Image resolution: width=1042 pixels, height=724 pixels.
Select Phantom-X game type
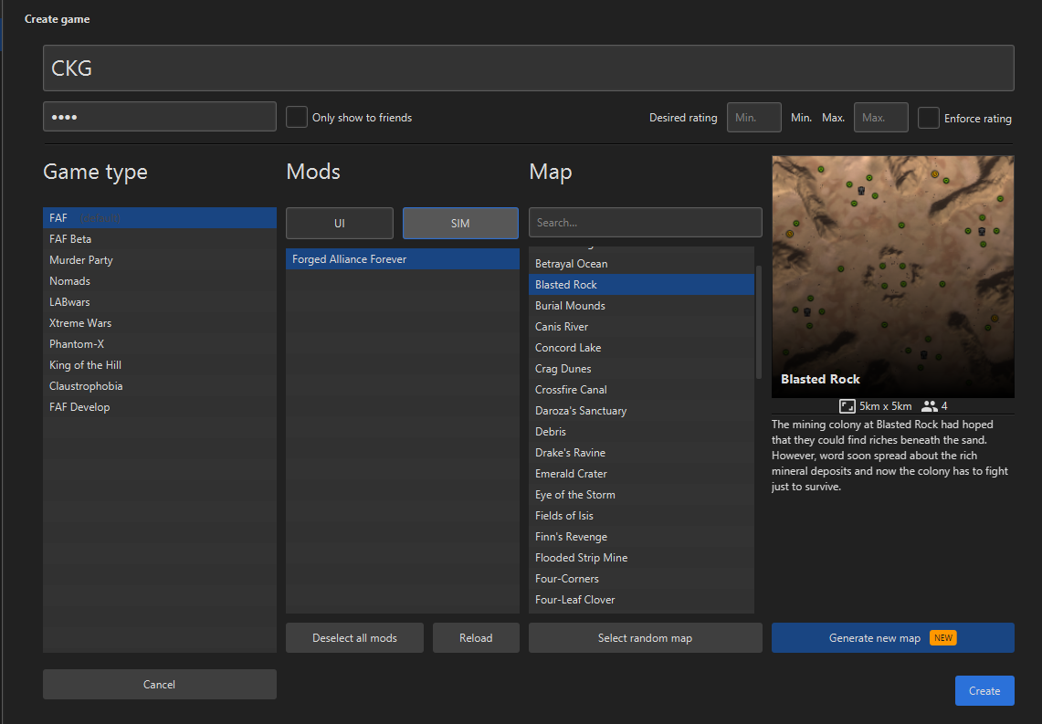coord(160,344)
